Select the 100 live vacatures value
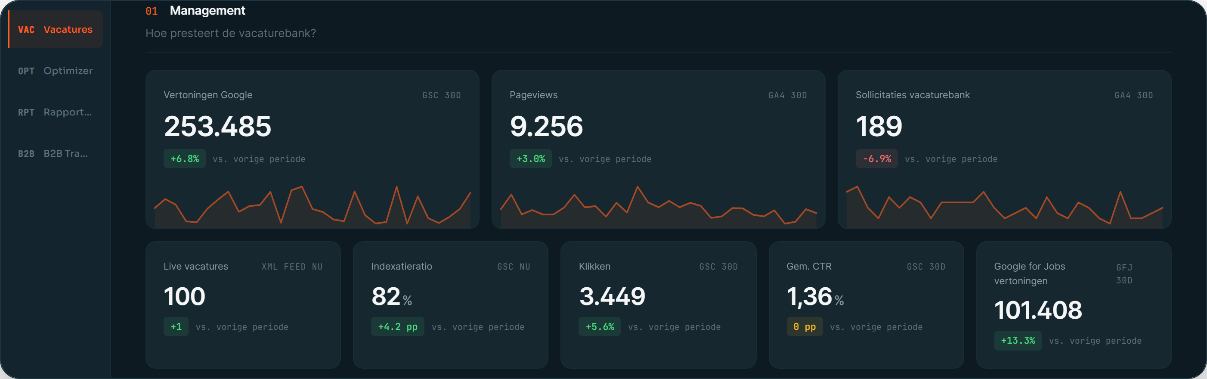1207x379 pixels. click(x=185, y=296)
